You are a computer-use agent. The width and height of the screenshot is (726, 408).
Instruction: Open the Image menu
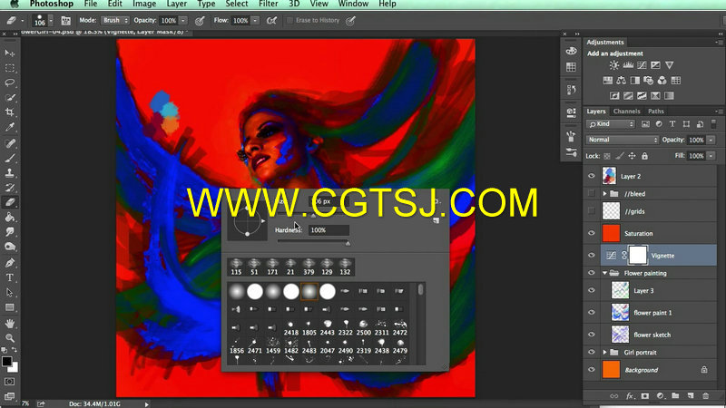pos(144,5)
